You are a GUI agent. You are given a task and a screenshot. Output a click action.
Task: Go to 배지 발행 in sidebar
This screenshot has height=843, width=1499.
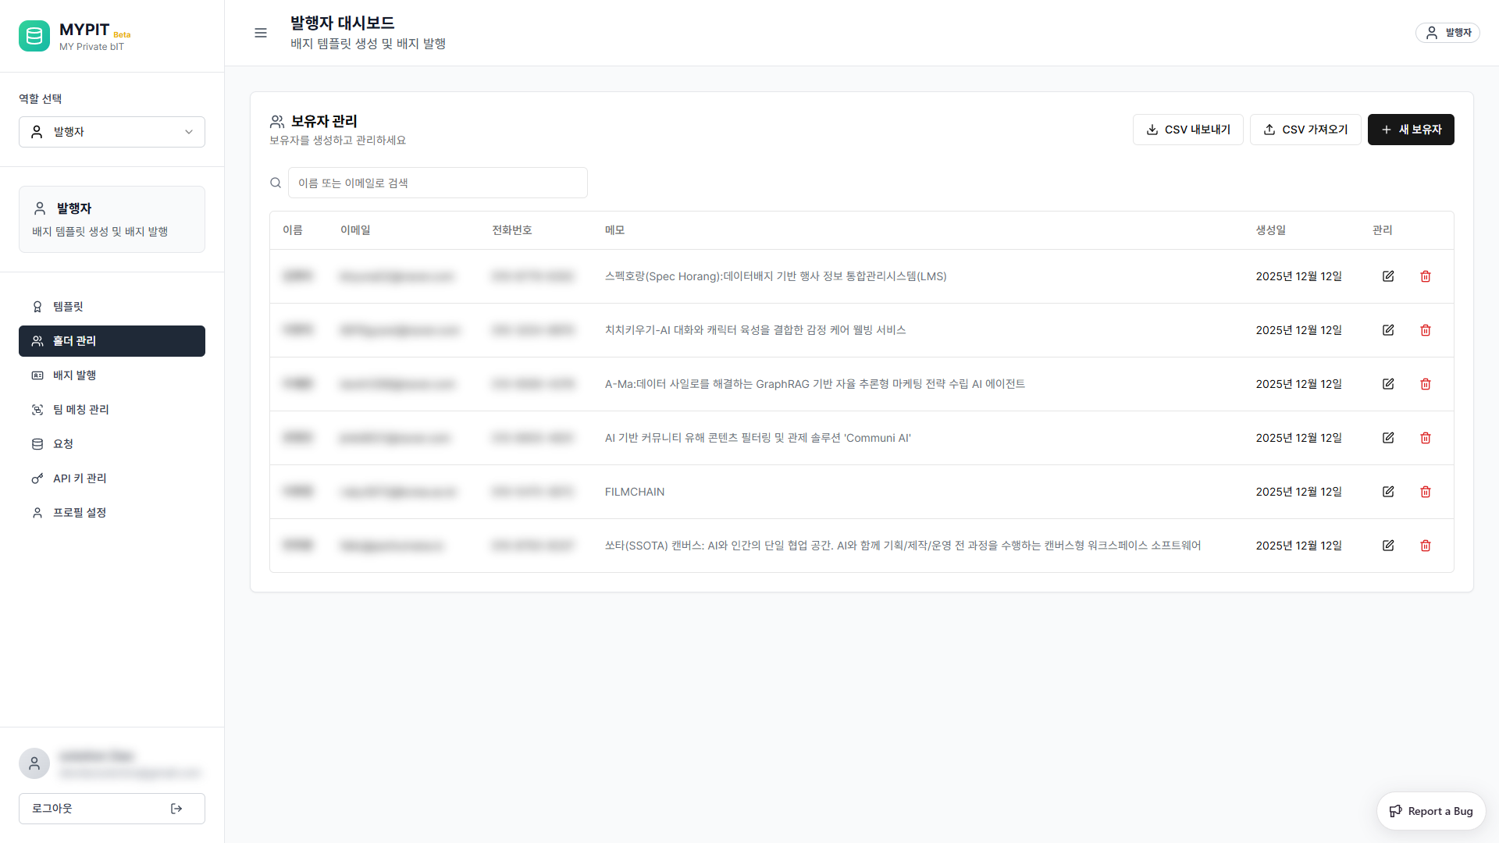pyautogui.click(x=74, y=375)
